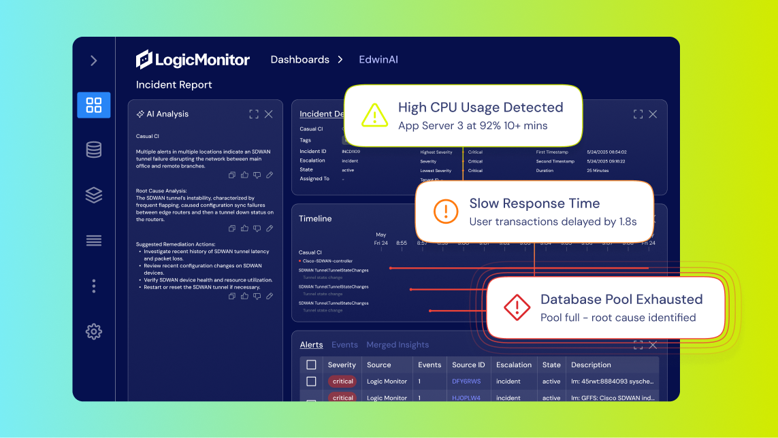The image size is (778, 438).
Task: Close the Alerts panel
Action: click(653, 345)
